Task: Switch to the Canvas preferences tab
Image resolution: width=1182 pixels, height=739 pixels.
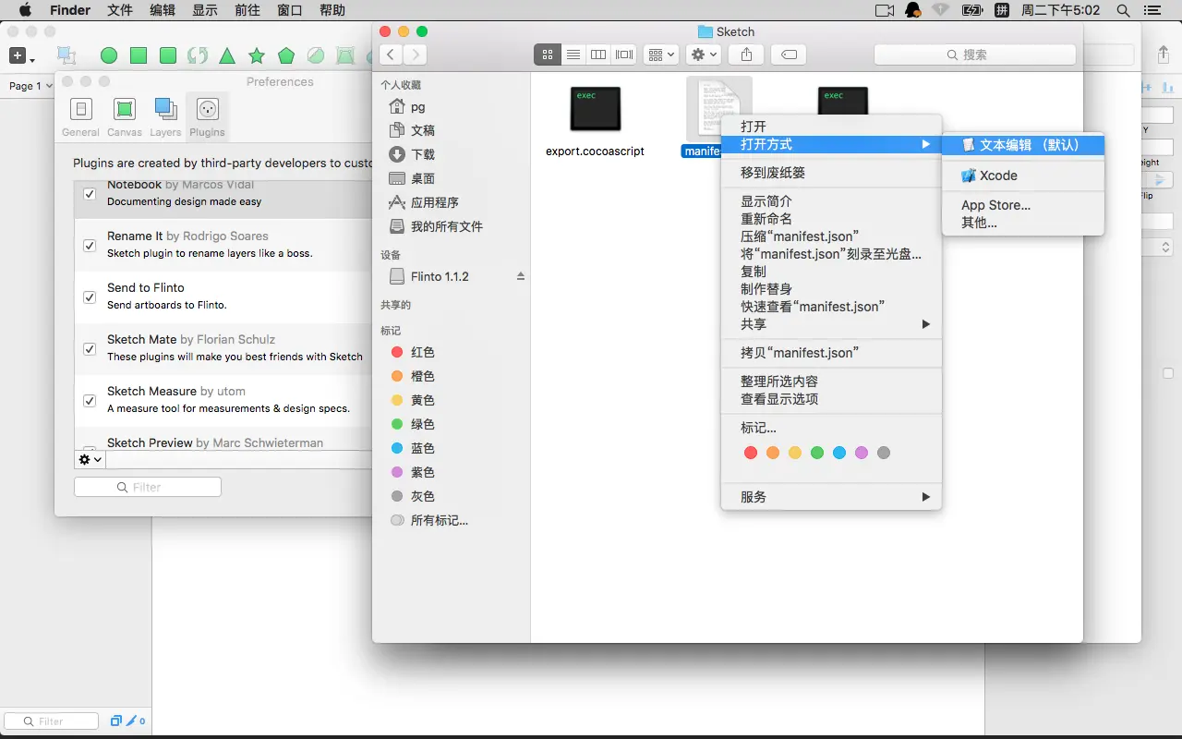Action: point(125,116)
